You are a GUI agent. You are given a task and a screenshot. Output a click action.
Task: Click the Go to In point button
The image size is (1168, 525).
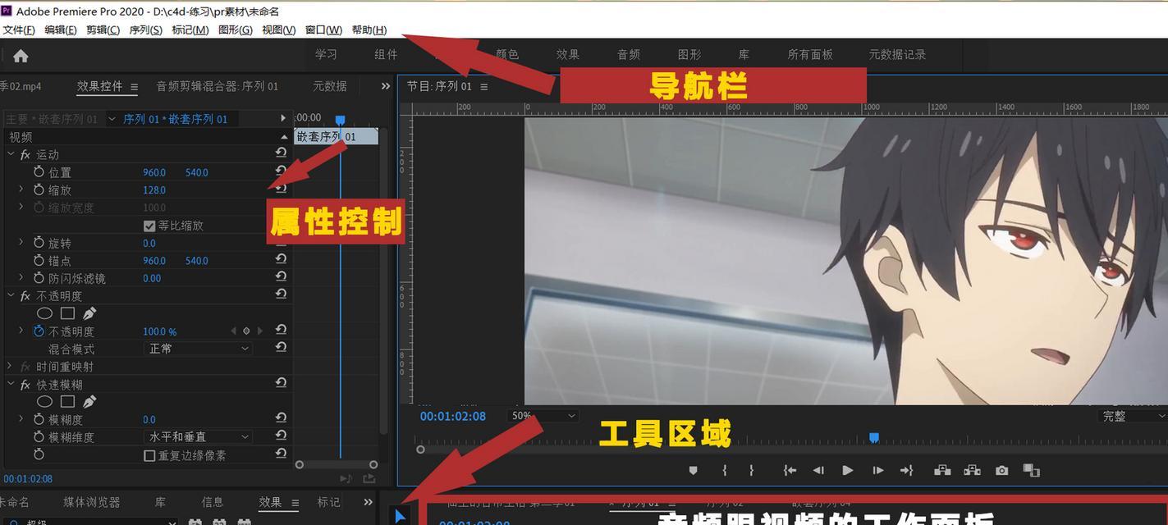click(x=789, y=470)
